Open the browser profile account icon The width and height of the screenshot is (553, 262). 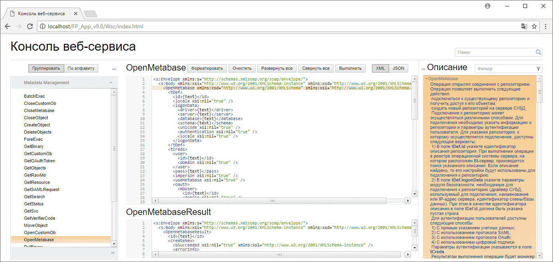(488, 6)
